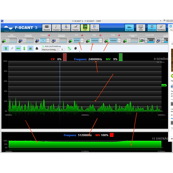173x173 pixels.
Task: Click the pin icon in toolbar
Action: [x=12, y=48]
